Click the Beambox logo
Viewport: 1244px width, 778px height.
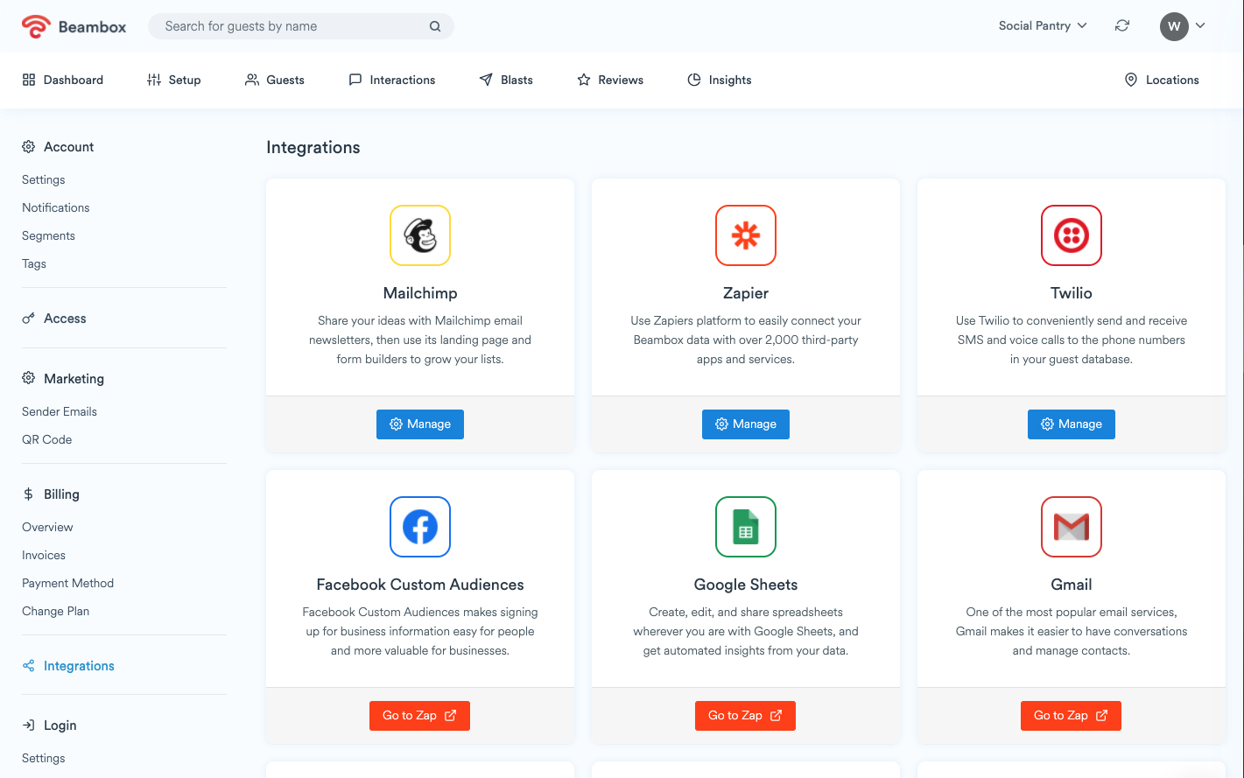coord(74,26)
